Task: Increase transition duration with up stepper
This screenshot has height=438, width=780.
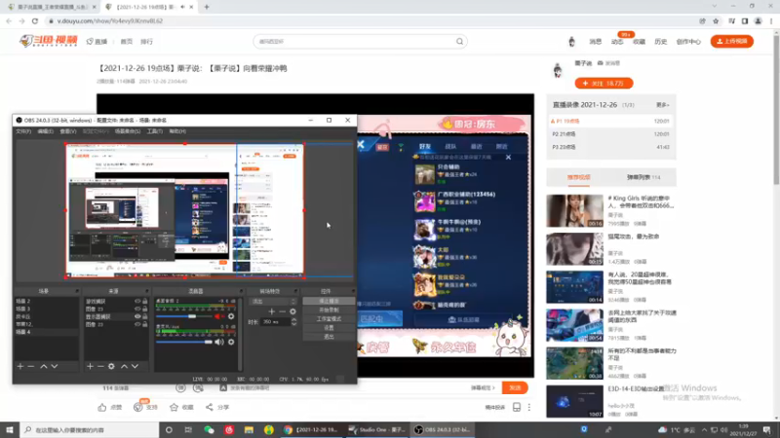Action: tap(294, 320)
